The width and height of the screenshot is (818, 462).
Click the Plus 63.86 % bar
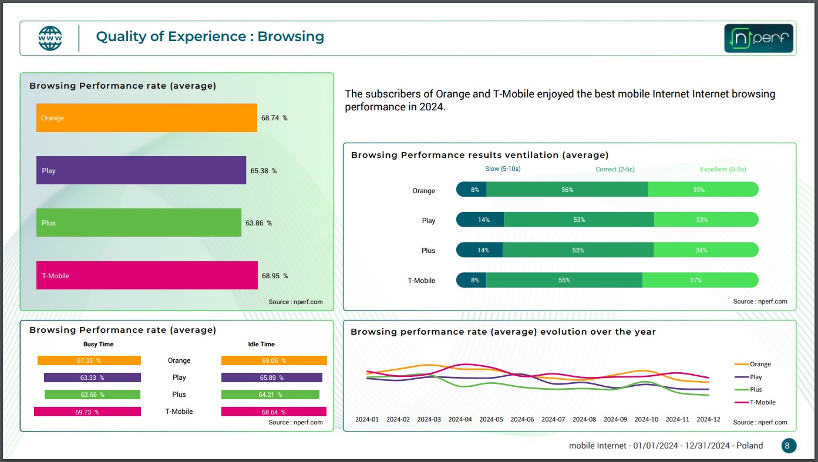coord(139,223)
